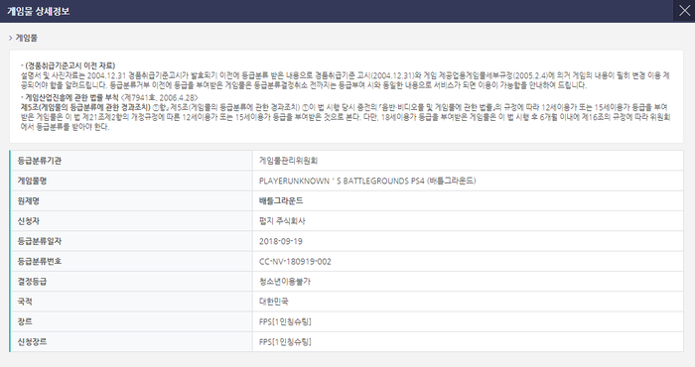Viewport: 695px width, 367px height.
Task: Click the 게임물 상세정보 title text
Action: point(38,11)
